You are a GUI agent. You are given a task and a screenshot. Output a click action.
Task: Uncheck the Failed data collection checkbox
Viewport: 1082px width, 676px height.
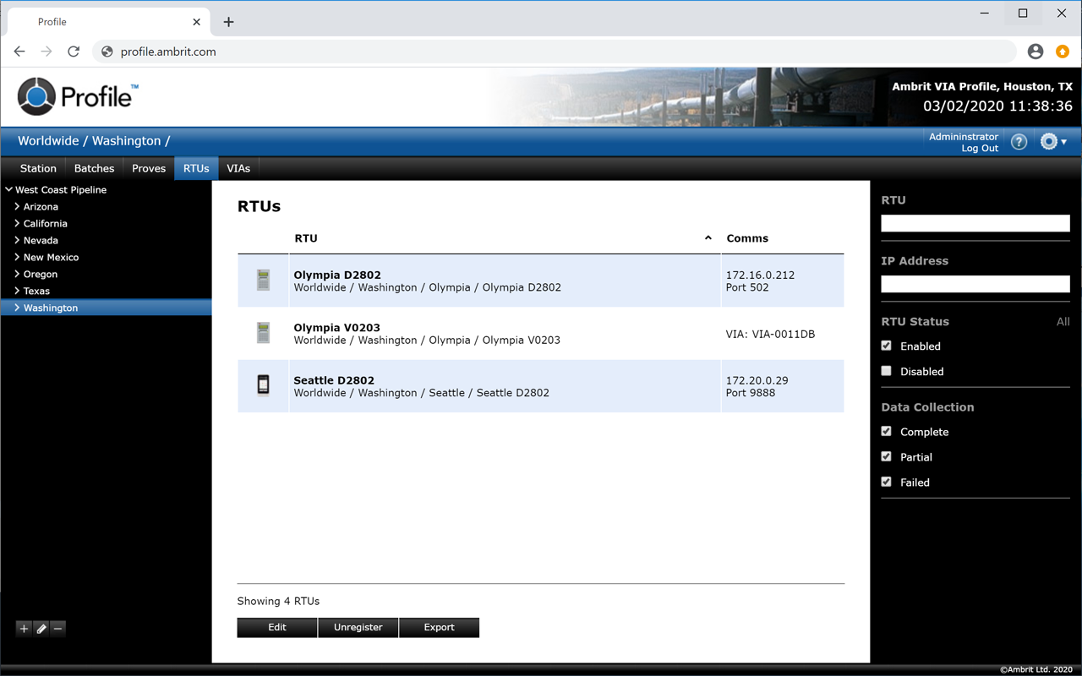pos(886,482)
